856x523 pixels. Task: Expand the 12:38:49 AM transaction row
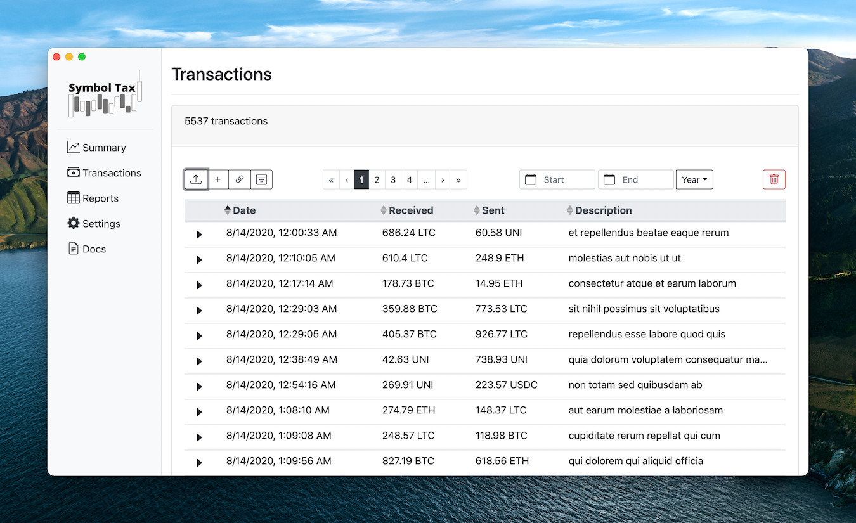199,361
